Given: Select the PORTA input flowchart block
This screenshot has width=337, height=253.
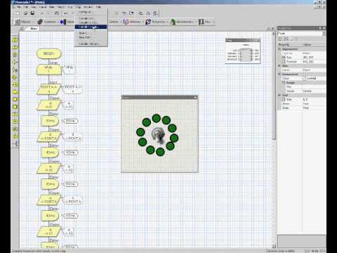Looking at the screenshot, I should [49, 89].
